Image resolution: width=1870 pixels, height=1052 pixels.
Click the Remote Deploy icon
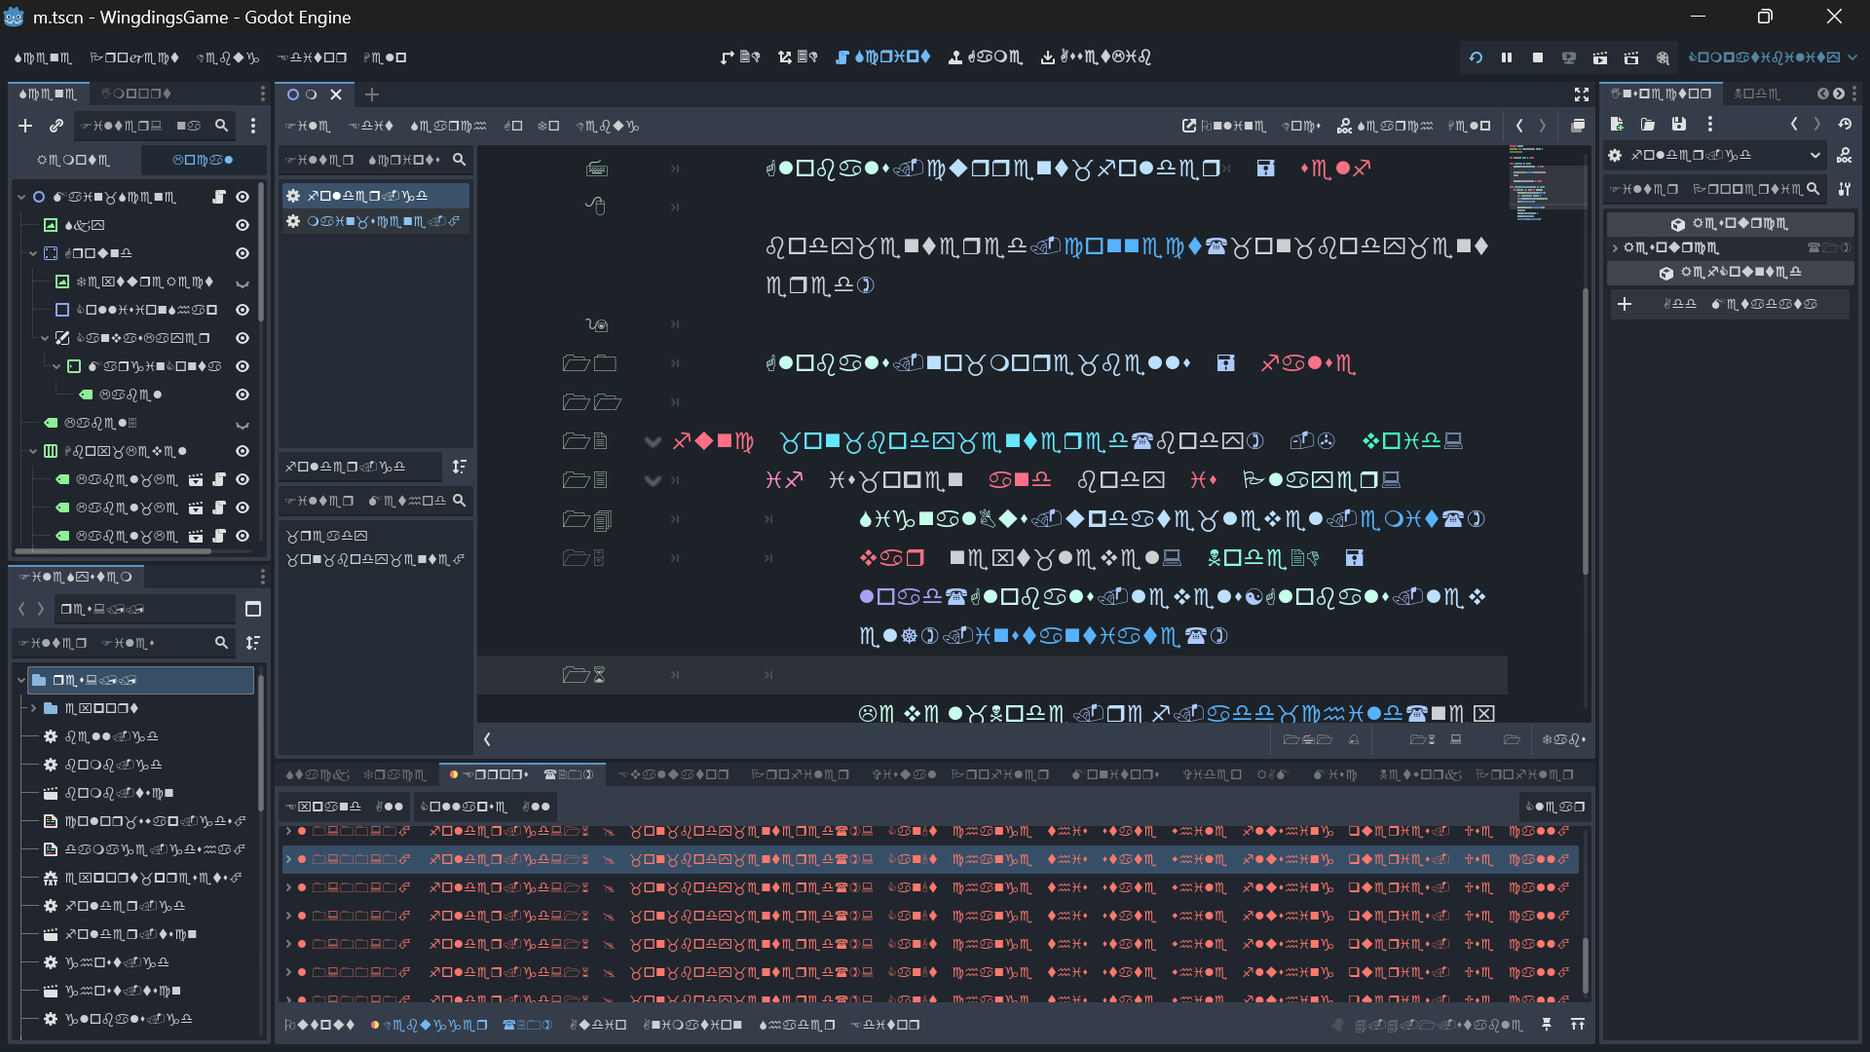point(1569,57)
